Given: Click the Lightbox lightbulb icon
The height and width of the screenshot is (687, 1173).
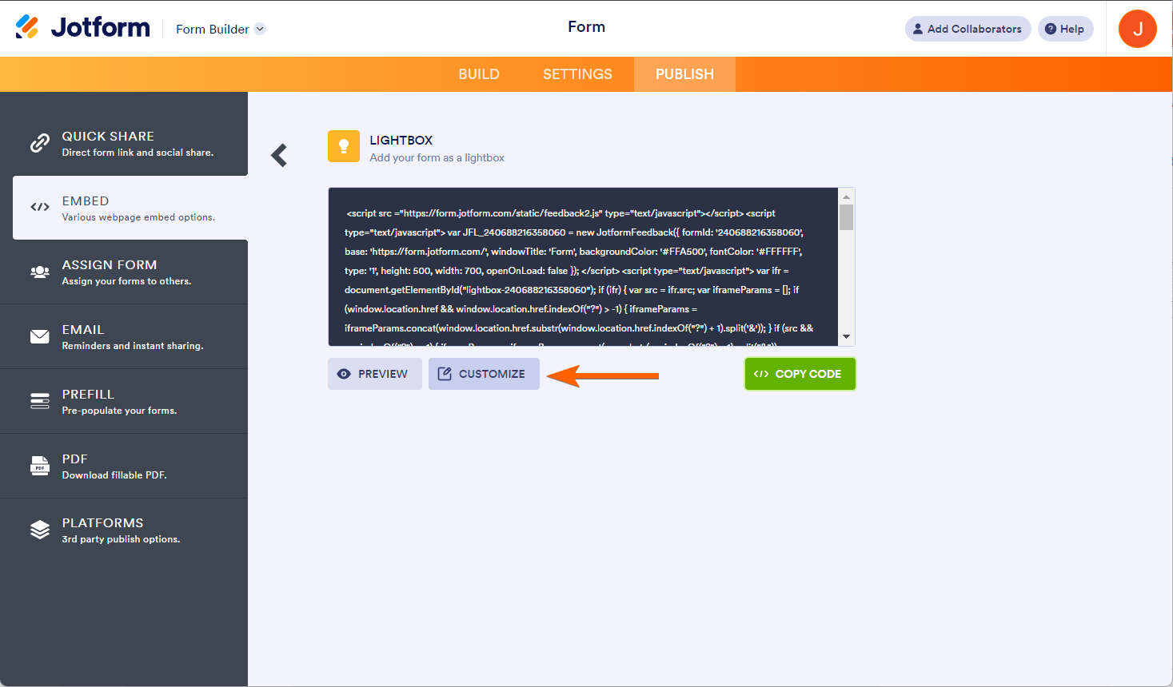Looking at the screenshot, I should (344, 146).
